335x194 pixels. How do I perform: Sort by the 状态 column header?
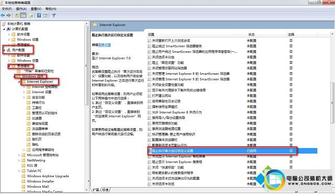251,35
